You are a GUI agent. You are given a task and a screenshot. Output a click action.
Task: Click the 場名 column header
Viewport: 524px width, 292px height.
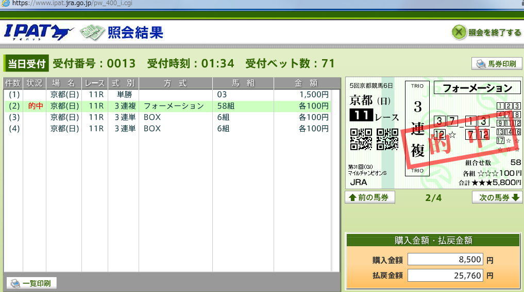click(x=64, y=83)
